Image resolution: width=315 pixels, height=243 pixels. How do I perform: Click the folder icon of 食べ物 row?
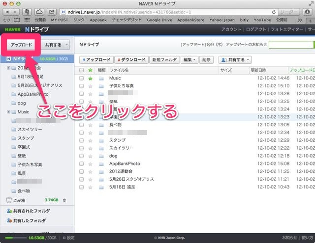point(101,125)
